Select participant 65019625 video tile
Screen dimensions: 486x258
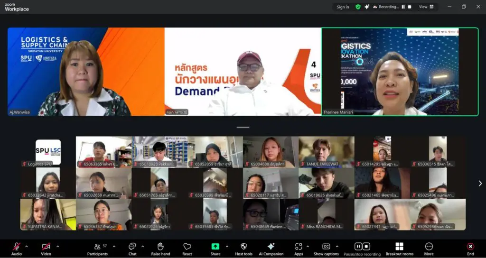327,184
